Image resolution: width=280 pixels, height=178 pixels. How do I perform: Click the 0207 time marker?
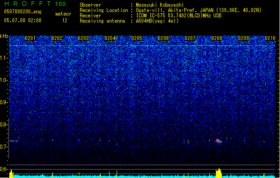pyautogui.click(x=190, y=38)
